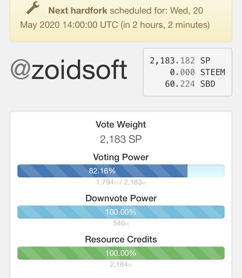The height and width of the screenshot is (278, 242).
Task: Click the 82.16% voting power percentage
Action: click(x=102, y=171)
